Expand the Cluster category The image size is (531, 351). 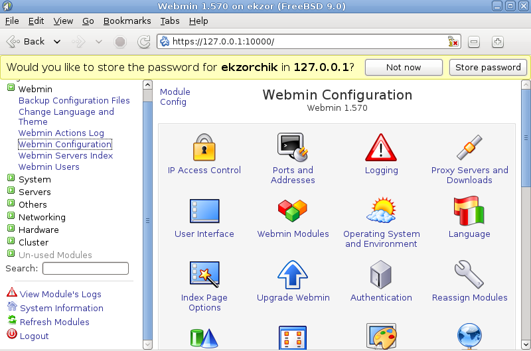coord(11,241)
